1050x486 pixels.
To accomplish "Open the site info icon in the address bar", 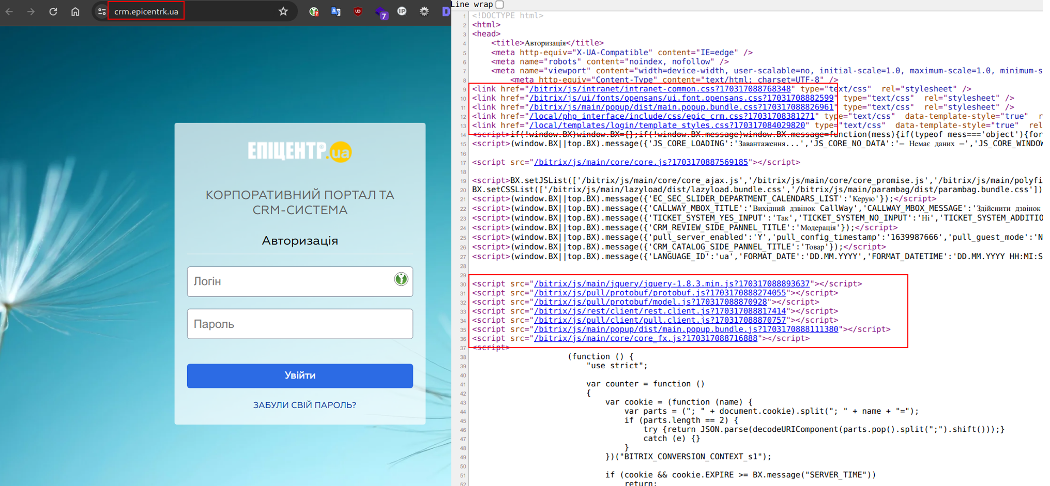I will (x=102, y=11).
